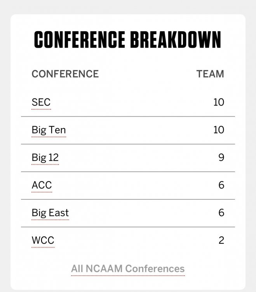This screenshot has height=292, width=256.
Task: Select the Big 12 team count 9
Action: click(x=221, y=158)
